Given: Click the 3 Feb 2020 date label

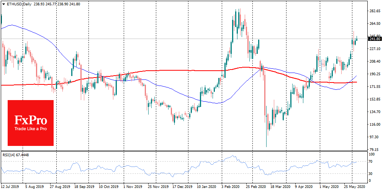Looking at the screenshot, I should point(231,186).
